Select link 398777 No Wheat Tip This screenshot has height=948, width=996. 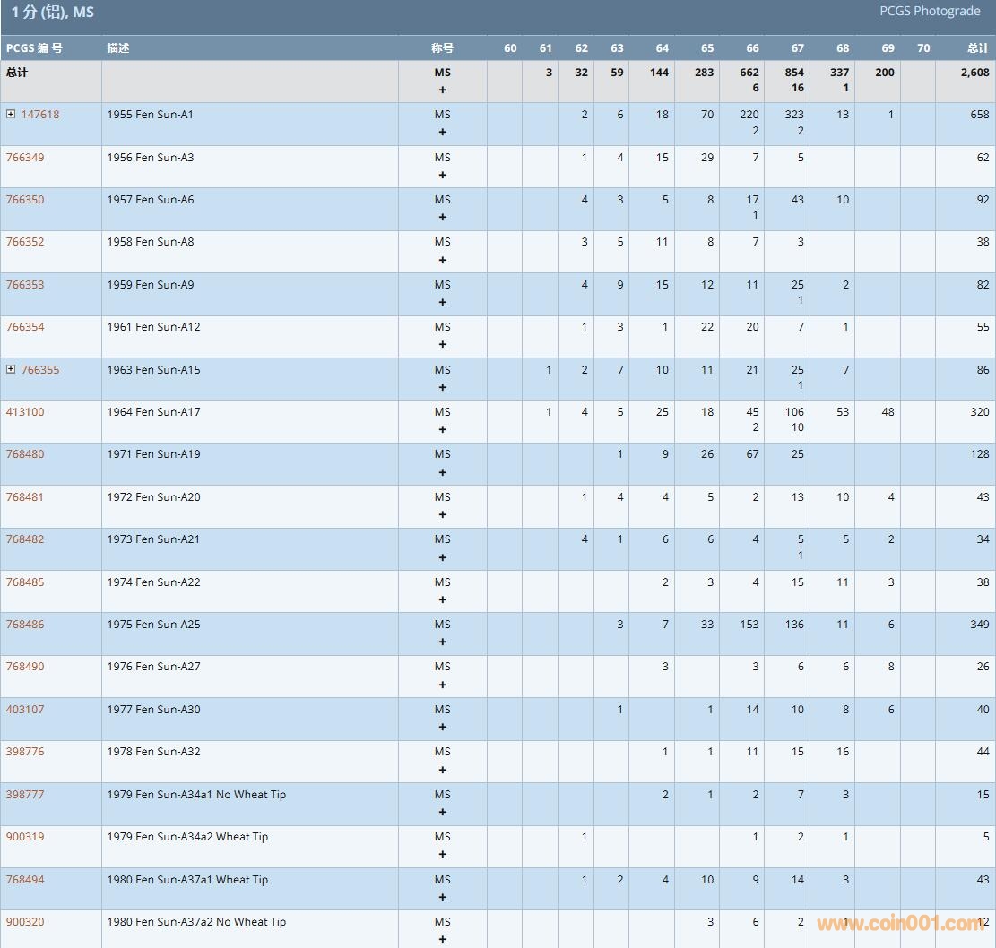[25, 795]
